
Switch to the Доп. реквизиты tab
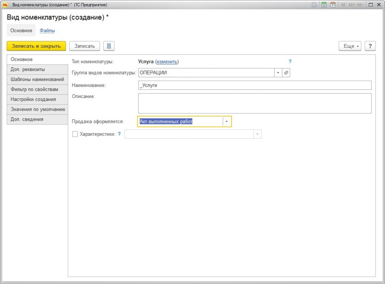point(37,69)
